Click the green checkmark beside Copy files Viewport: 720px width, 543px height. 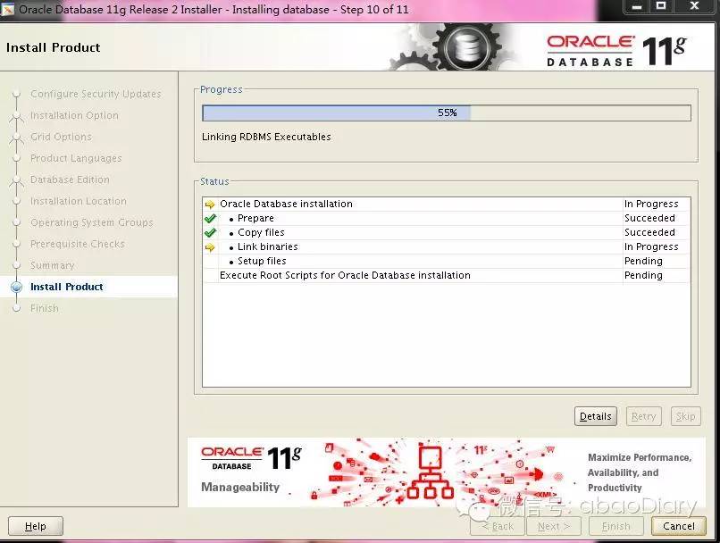pyautogui.click(x=210, y=233)
